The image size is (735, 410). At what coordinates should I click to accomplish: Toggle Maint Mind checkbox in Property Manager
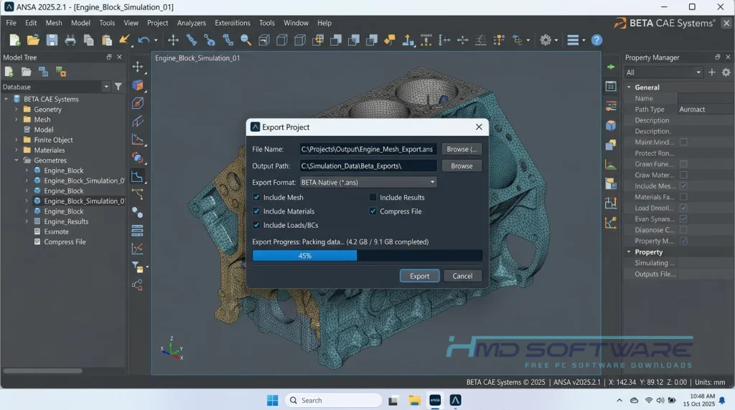click(683, 142)
